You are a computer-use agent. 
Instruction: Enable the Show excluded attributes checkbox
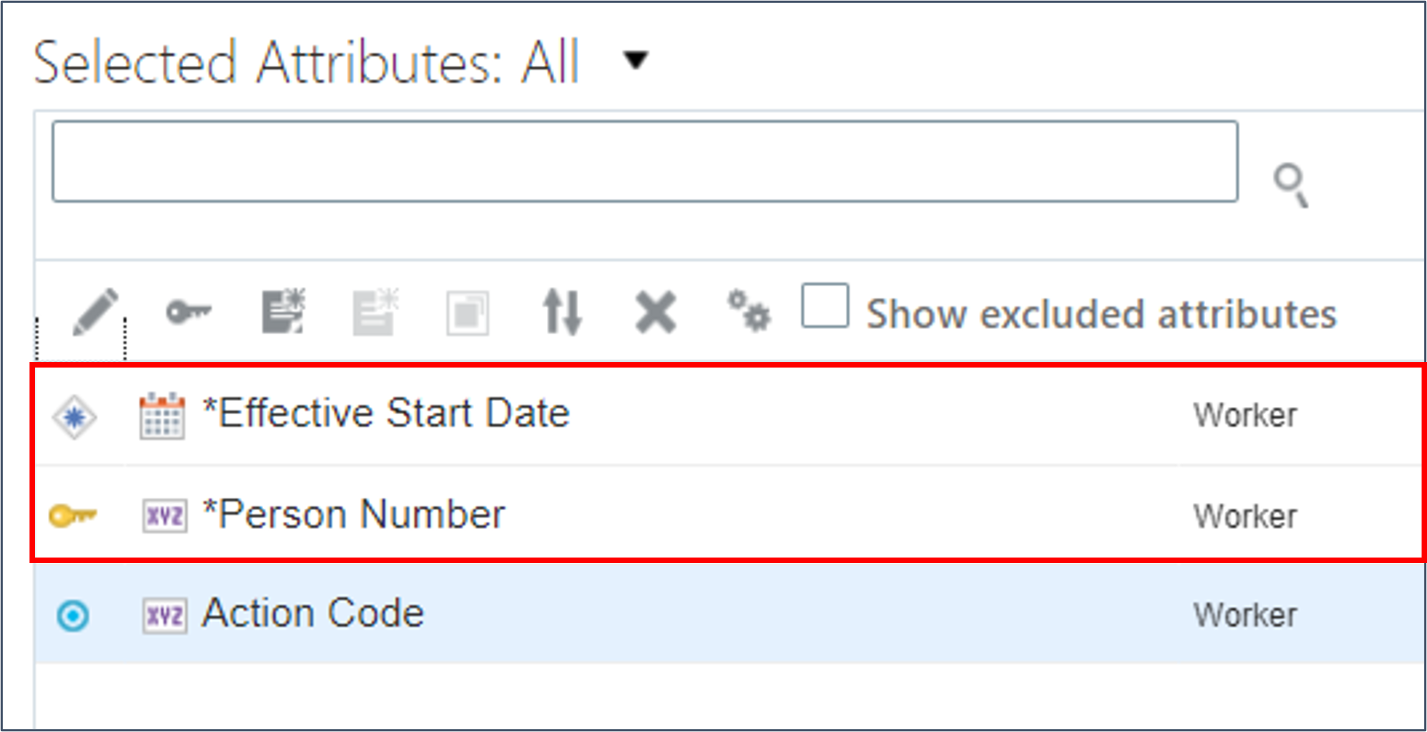click(x=825, y=306)
